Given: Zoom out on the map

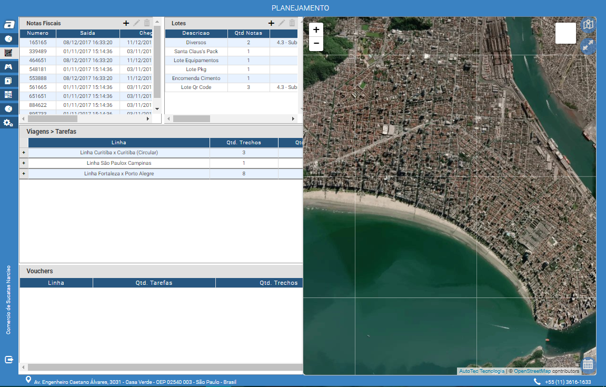Looking at the screenshot, I should click(316, 43).
